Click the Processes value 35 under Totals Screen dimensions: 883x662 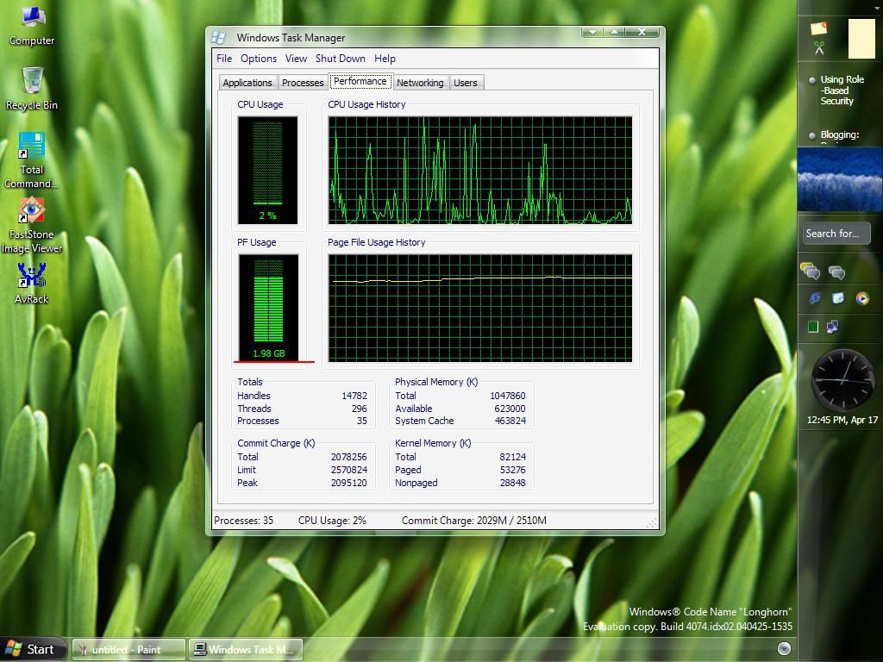pos(361,421)
